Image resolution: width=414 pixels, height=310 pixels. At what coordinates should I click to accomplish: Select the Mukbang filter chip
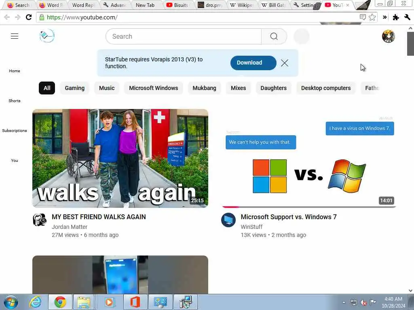[x=204, y=88]
